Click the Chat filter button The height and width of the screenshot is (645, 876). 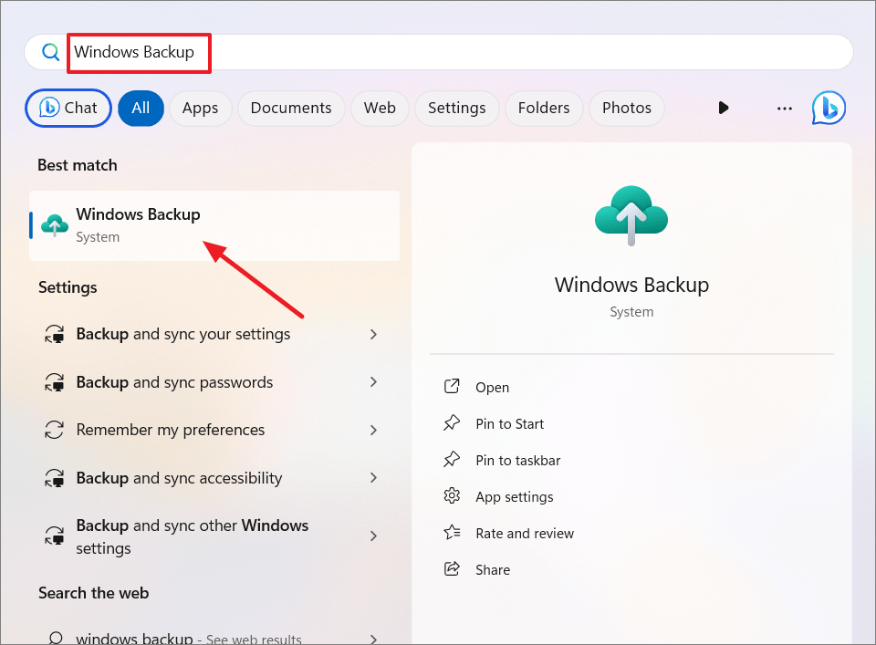(68, 108)
